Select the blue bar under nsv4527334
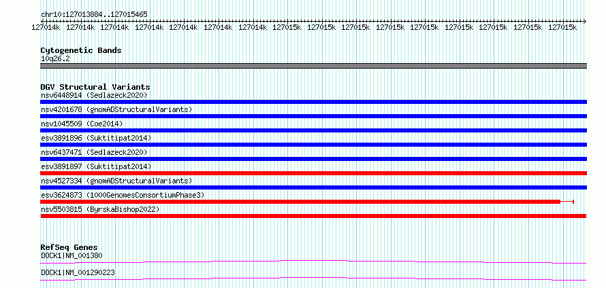 click(313, 187)
